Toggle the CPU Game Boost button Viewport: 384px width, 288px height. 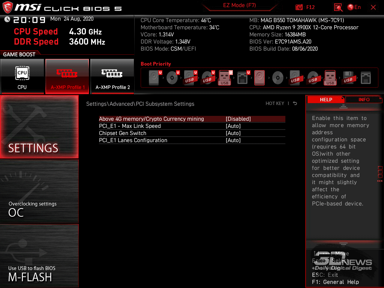tap(22, 76)
